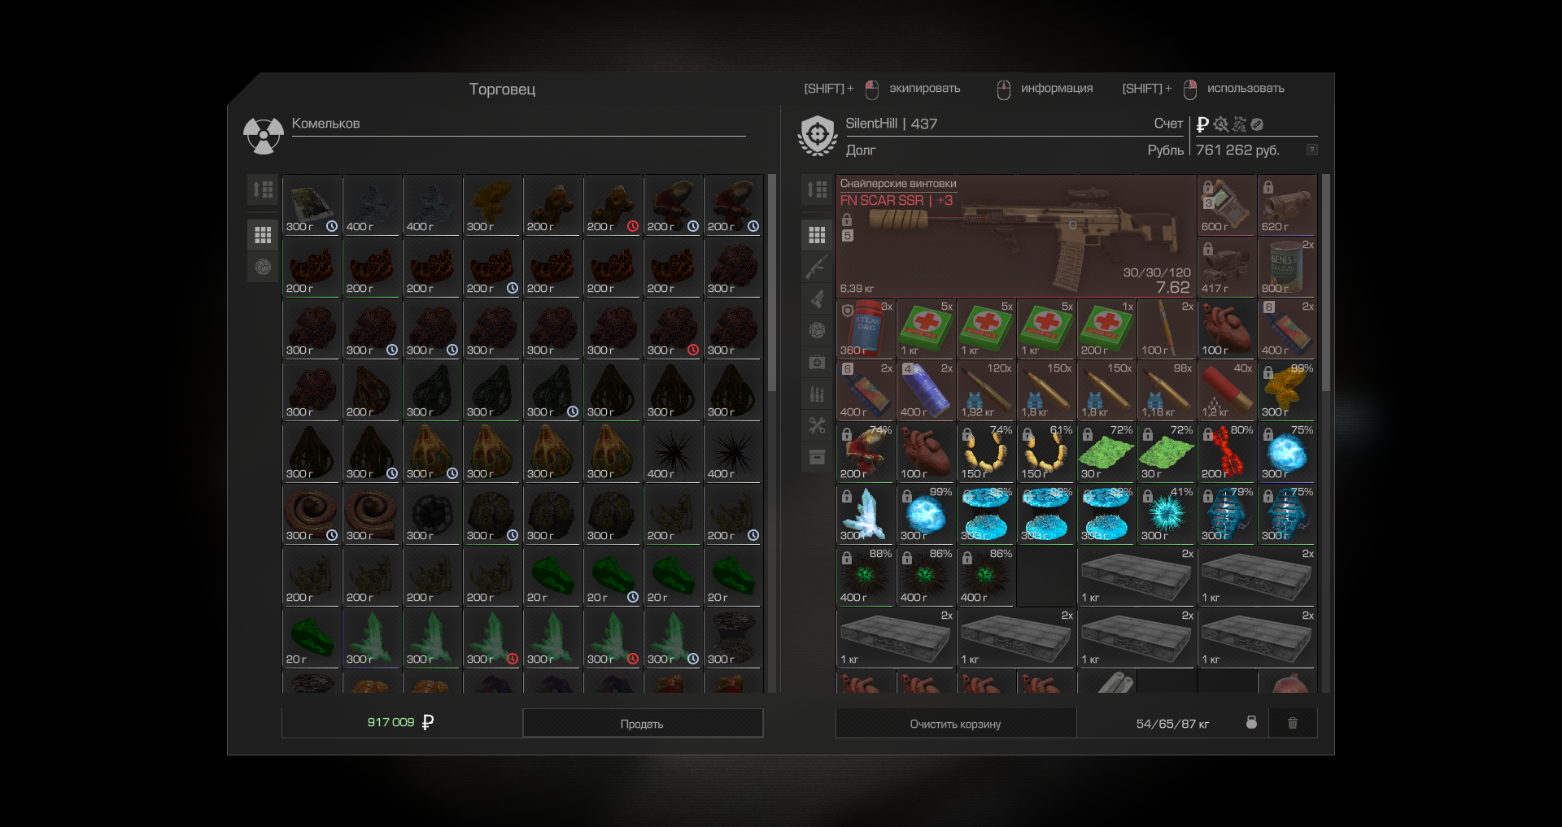Select trader's yellow 300 г artifact in first row

point(491,205)
